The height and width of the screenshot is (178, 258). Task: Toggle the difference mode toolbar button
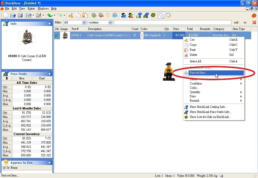pyautogui.click(x=162, y=15)
